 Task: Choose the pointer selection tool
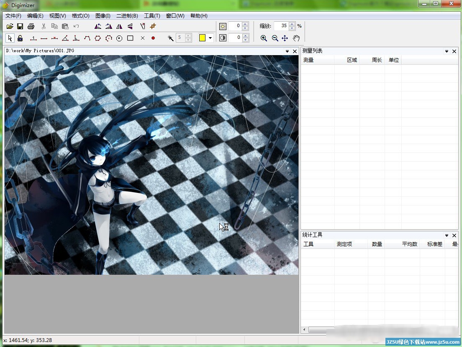[x=10, y=38]
